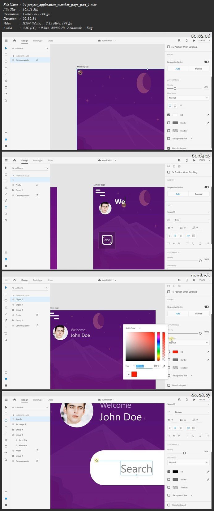This screenshot has width=214, height=511.
Task: Select the Artboard tool in the 00:02:06 frame
Action: coord(6,94)
